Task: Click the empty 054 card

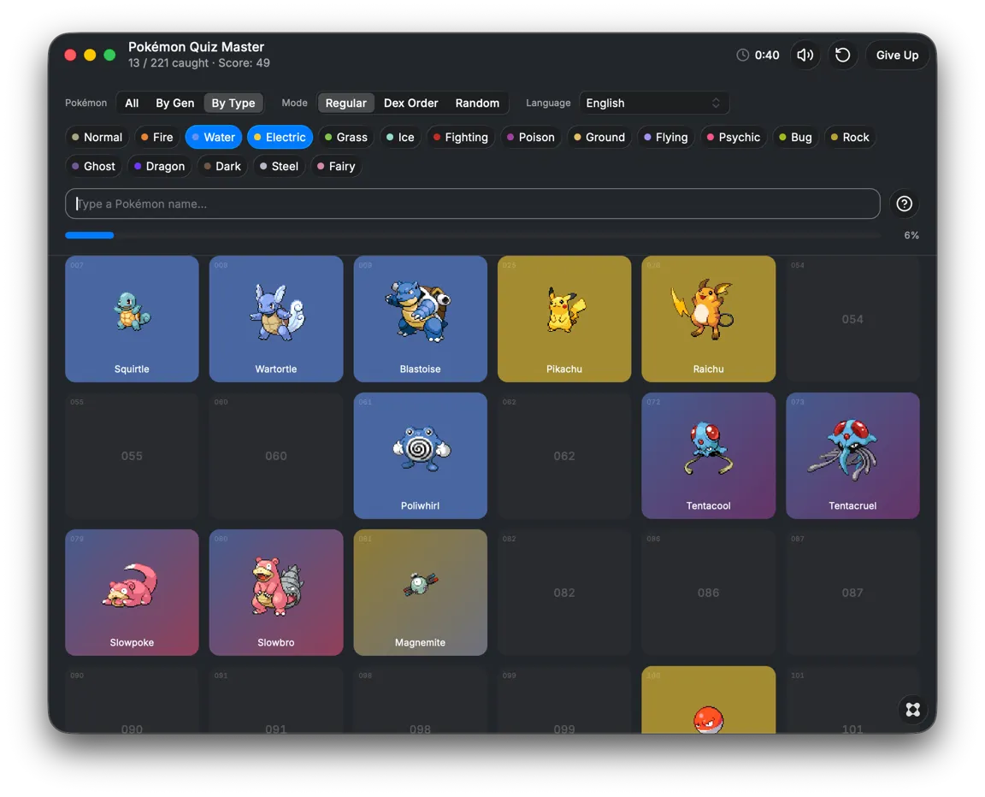Action: 852,318
